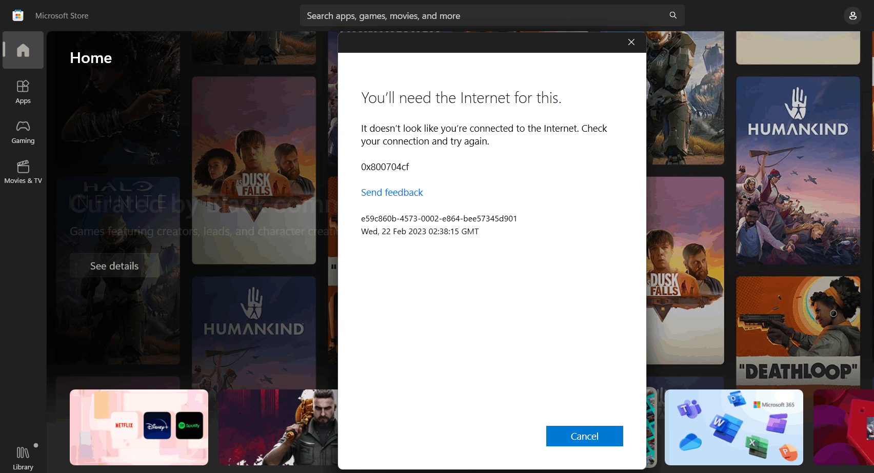Click the Wed, 22 Feb 2023 timestamp
This screenshot has height=473, width=874.
pos(420,231)
